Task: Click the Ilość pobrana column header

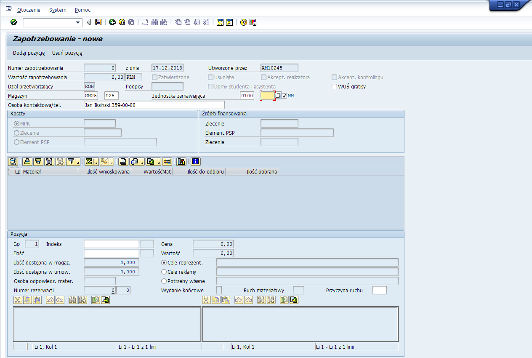Action: pos(252,172)
